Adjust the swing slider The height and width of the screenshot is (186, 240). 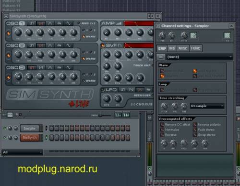[x=105, y=115]
